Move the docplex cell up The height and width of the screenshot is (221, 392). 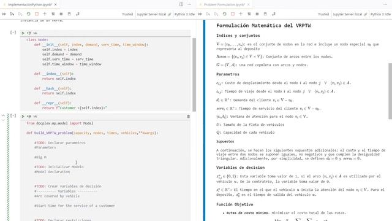[x=3, y=115]
